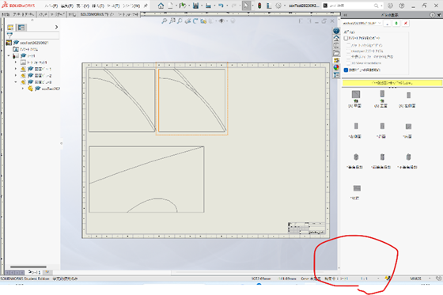
Task: Save the drawing with the floppy icon
Action: [195, 6]
